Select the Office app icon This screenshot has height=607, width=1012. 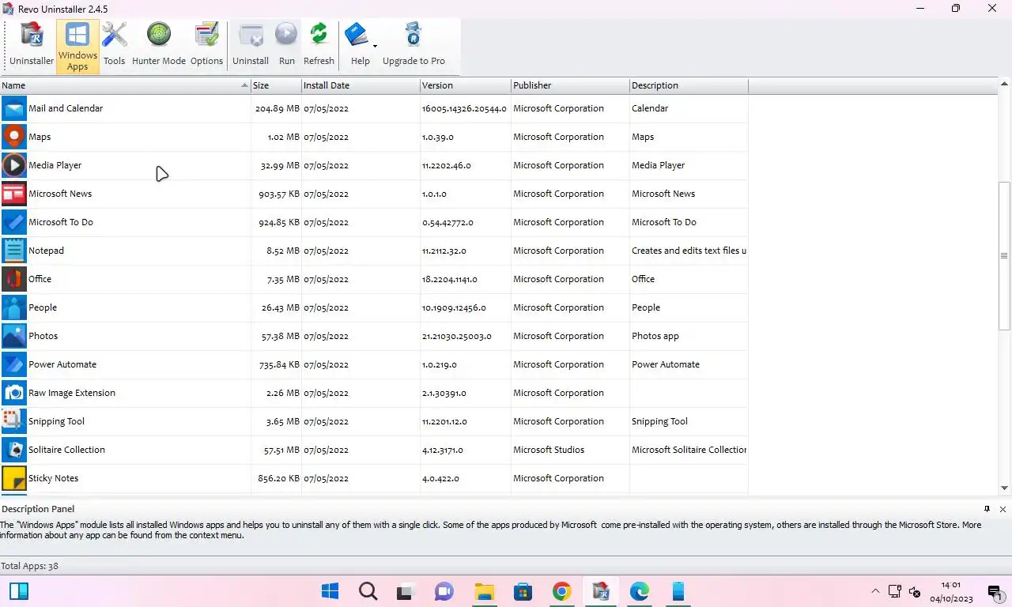14,279
